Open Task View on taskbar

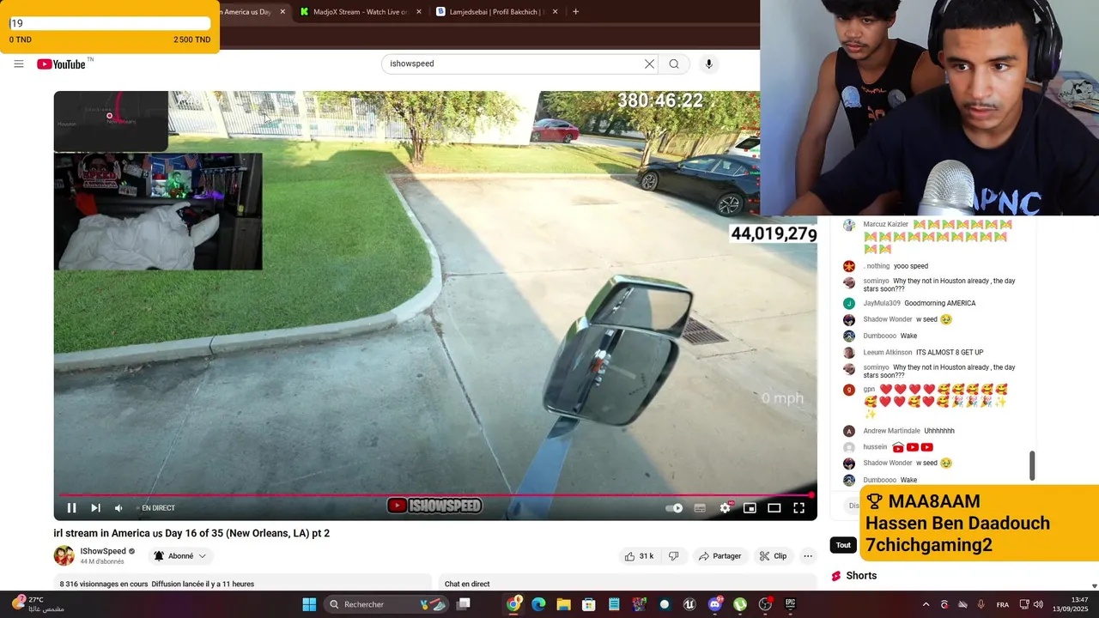point(464,604)
